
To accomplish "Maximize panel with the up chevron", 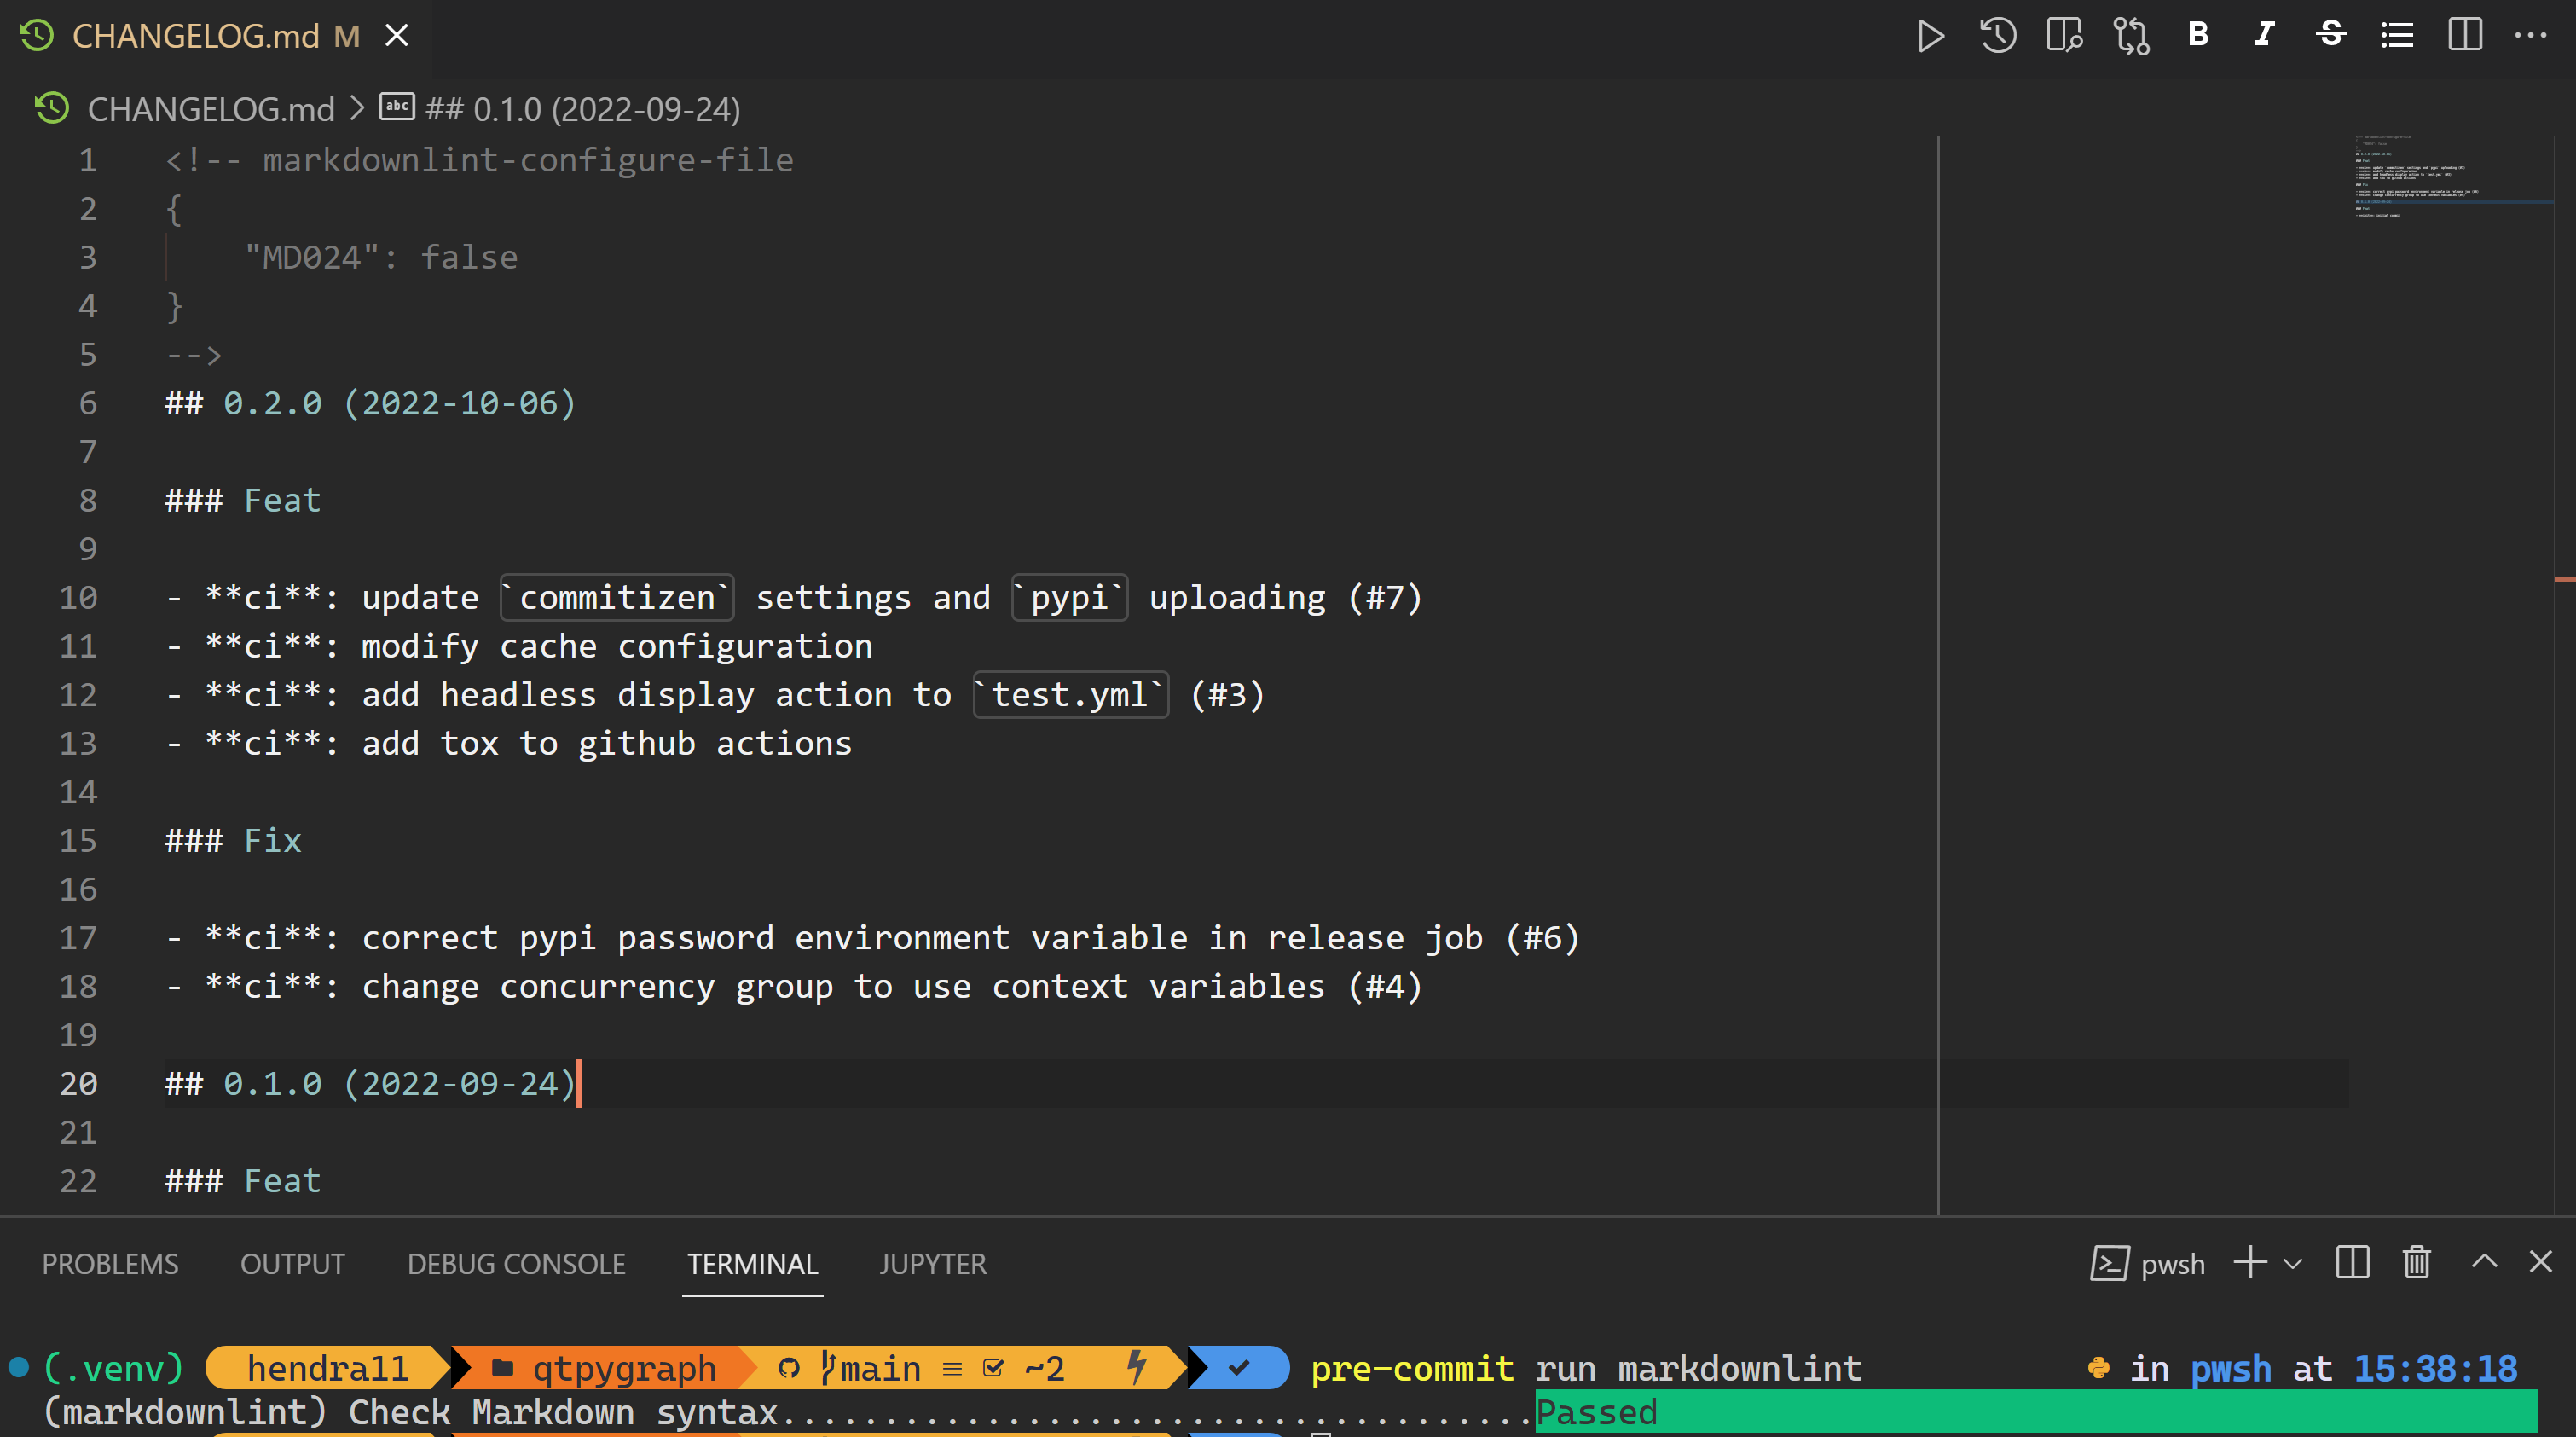I will click(2484, 1262).
